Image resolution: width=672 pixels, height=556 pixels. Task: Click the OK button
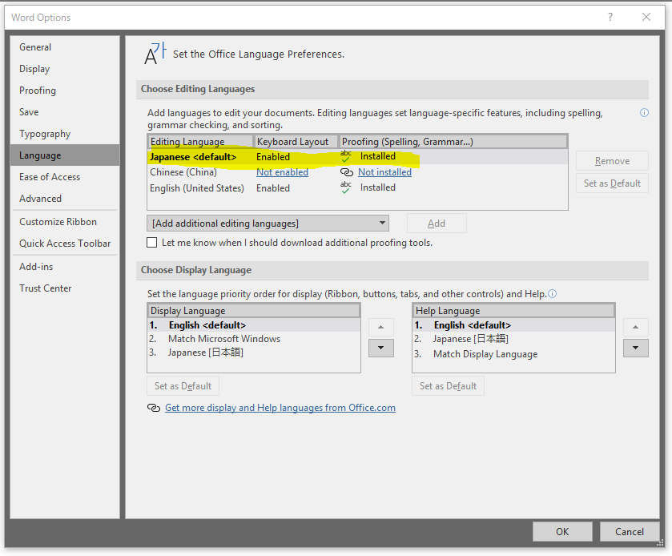pos(562,532)
